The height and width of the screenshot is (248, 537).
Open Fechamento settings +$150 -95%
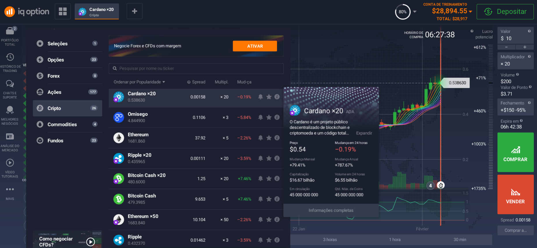coord(516,107)
